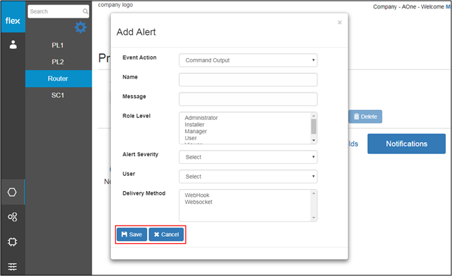Click the Delete button behind the dialog
Screen dimensions: 452x276
pyautogui.click(x=366, y=116)
